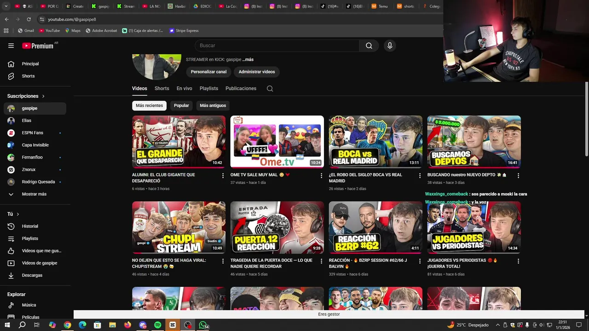Screen dimensions: 589x331
Task: Open Gmail bookmark
Action: point(26,31)
